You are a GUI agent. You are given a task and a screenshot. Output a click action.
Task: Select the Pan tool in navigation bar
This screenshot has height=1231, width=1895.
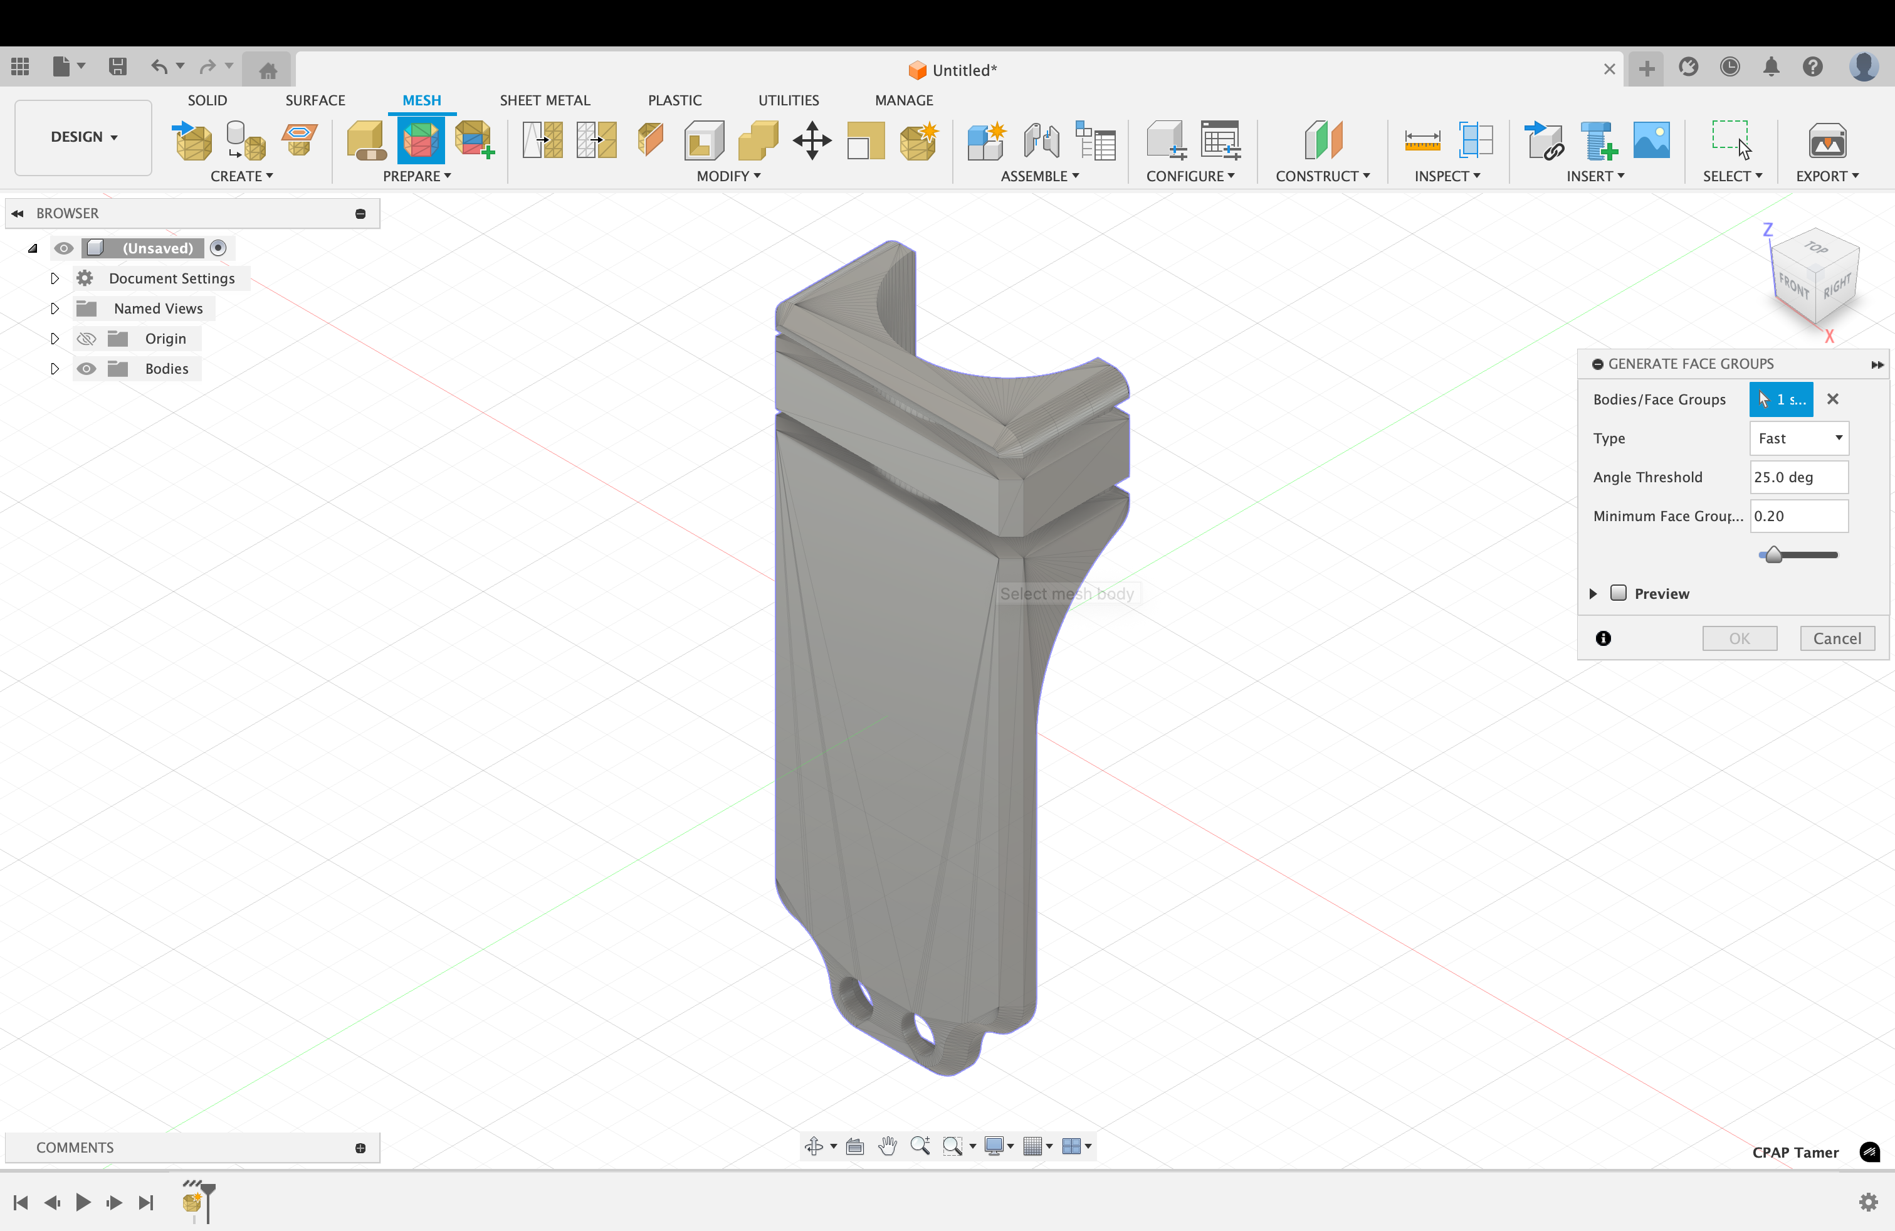(x=889, y=1146)
